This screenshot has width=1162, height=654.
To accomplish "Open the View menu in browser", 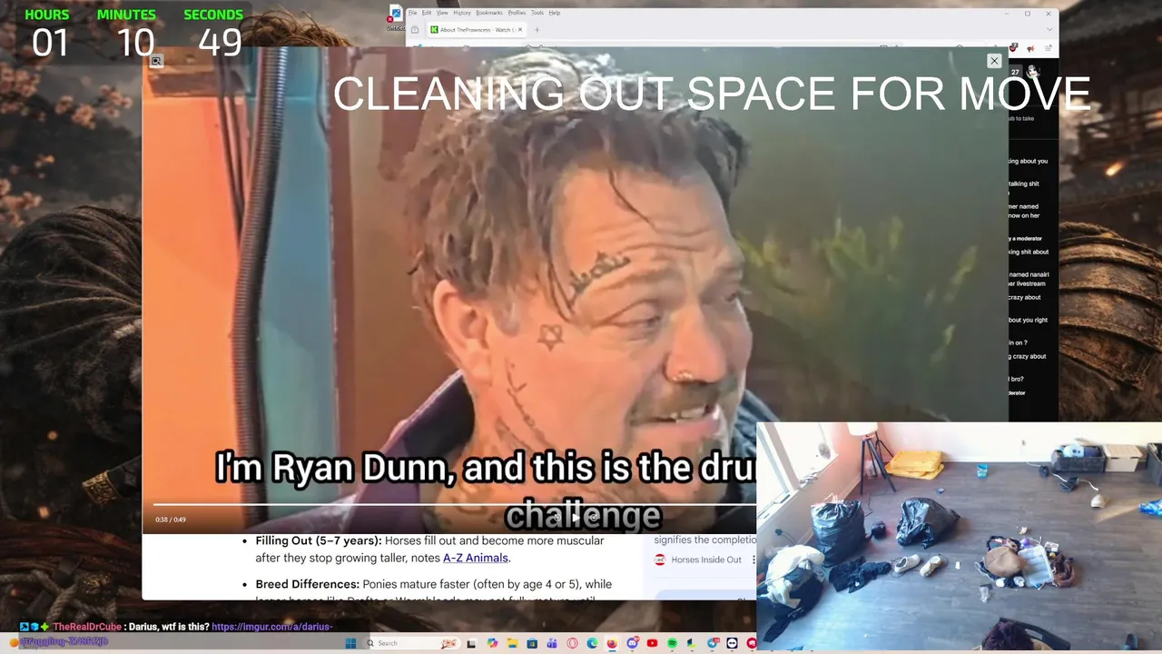I will tap(442, 13).
